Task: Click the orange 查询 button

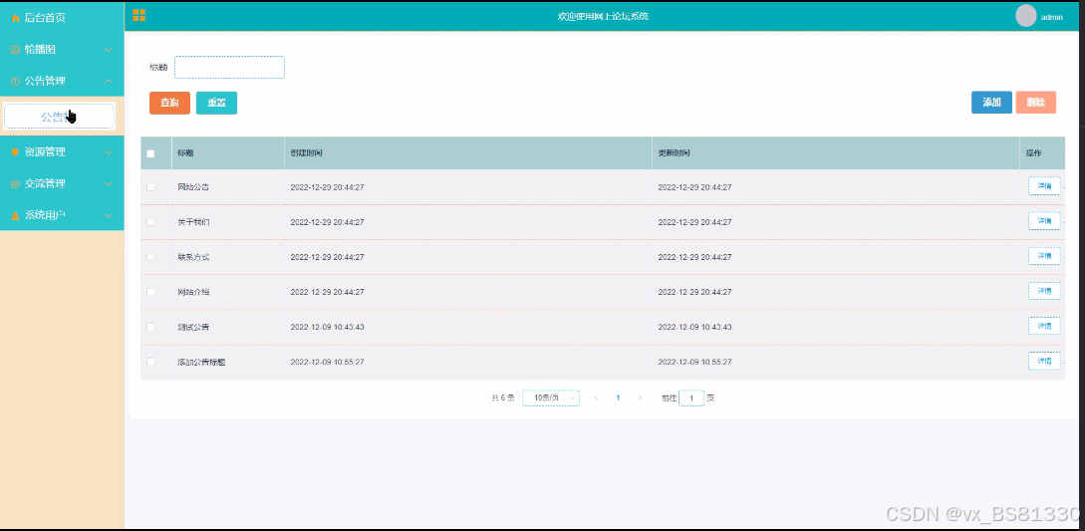Action: 169,103
